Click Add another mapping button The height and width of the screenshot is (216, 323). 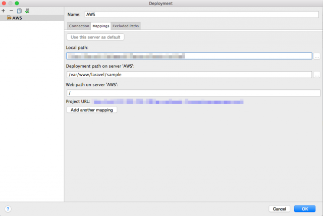(92, 110)
